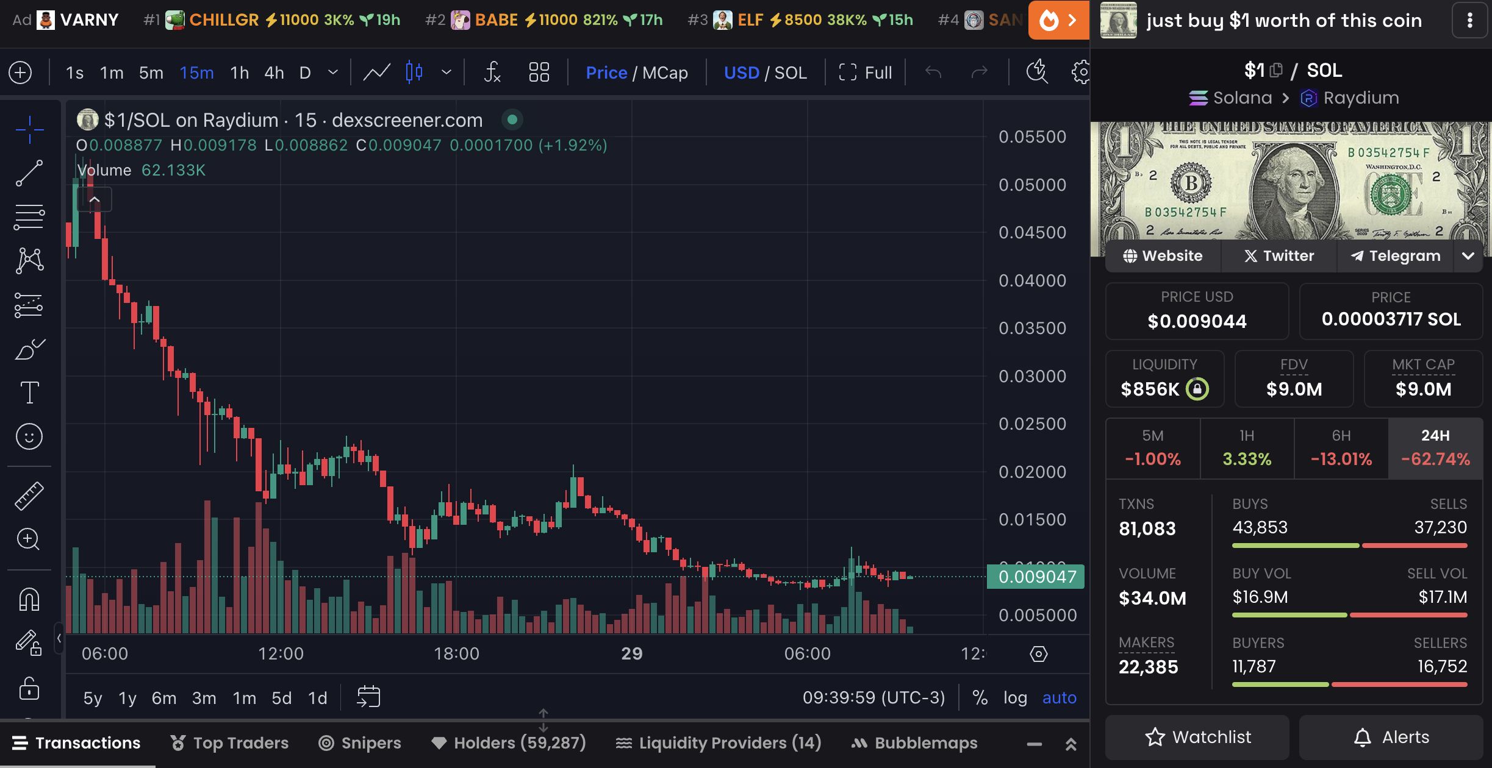Toggle logarithmic scale on chart
The height and width of the screenshot is (768, 1492).
click(x=1015, y=697)
